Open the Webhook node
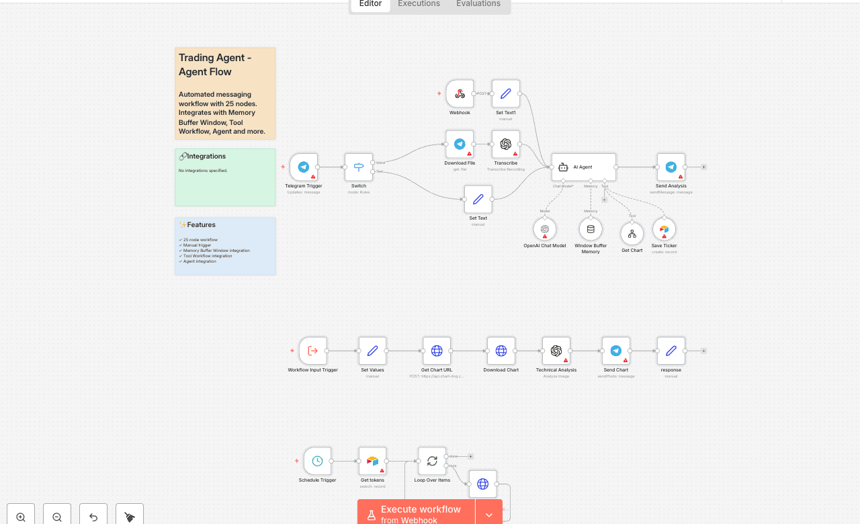Viewport: 860px width, 524px height. [460, 93]
